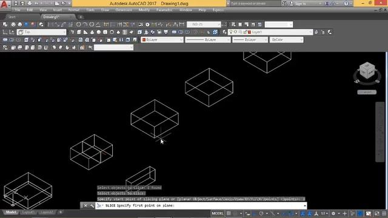
Task: Click the Print icon in quick access toolbar
Action: click(30, 4)
